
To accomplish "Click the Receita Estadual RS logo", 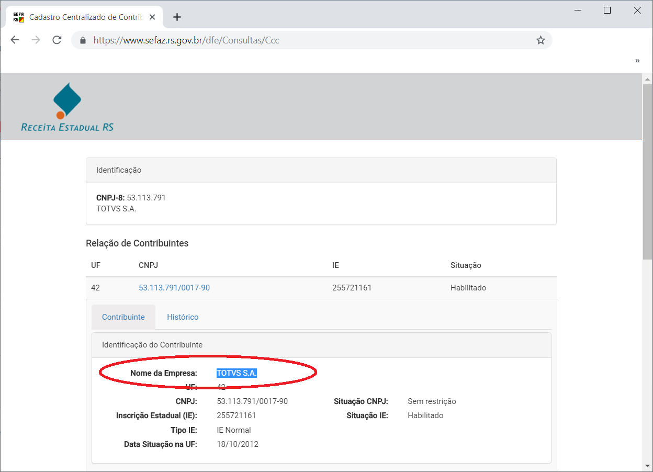I will coord(67,107).
